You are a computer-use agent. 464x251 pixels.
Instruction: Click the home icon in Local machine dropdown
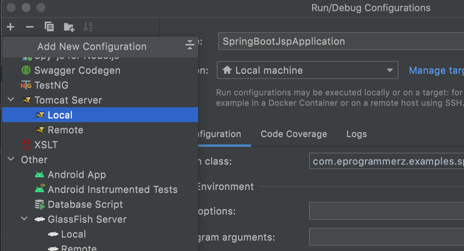227,70
